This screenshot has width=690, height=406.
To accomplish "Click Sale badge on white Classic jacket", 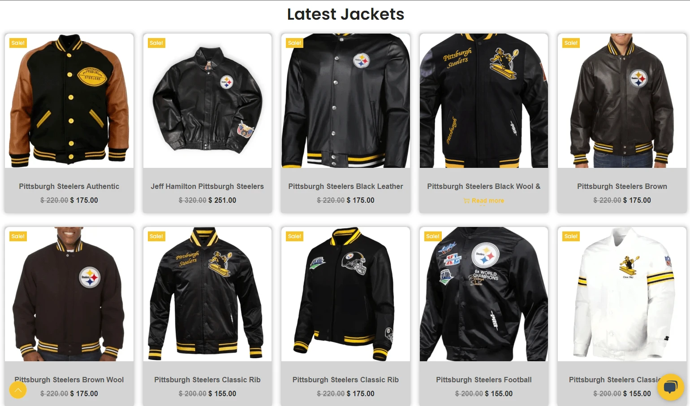I will click(571, 236).
